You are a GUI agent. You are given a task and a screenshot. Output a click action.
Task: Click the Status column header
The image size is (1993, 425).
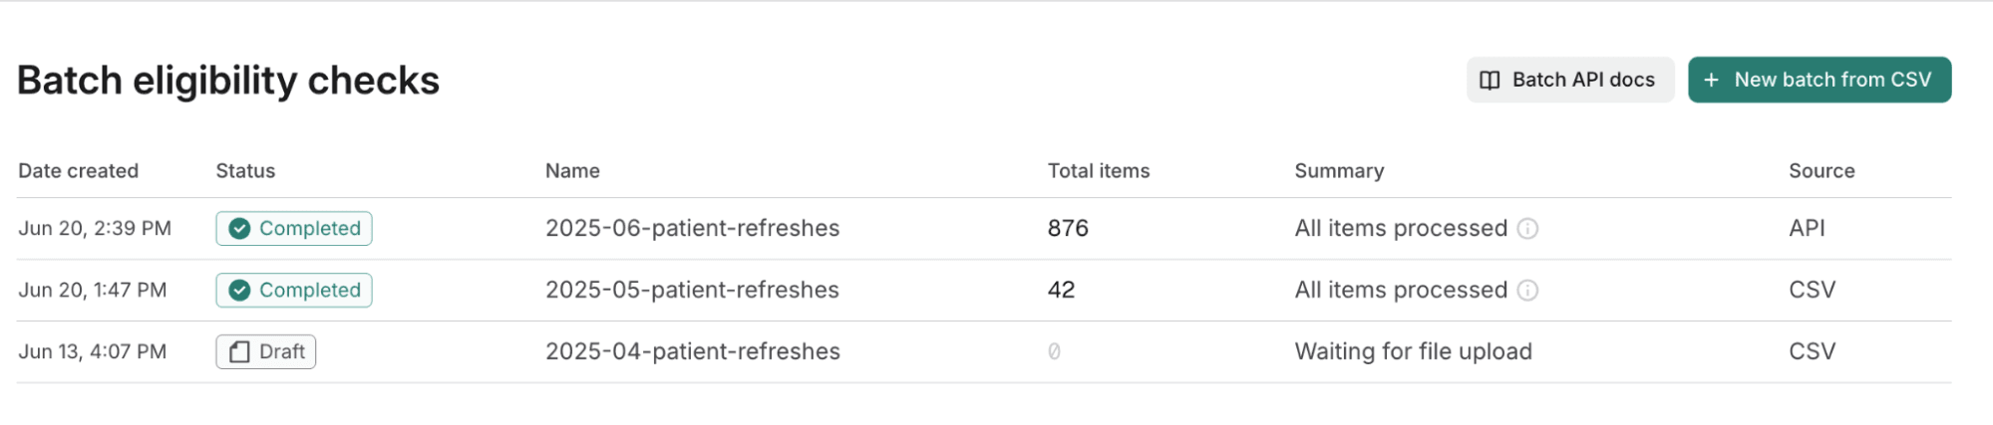[245, 171]
